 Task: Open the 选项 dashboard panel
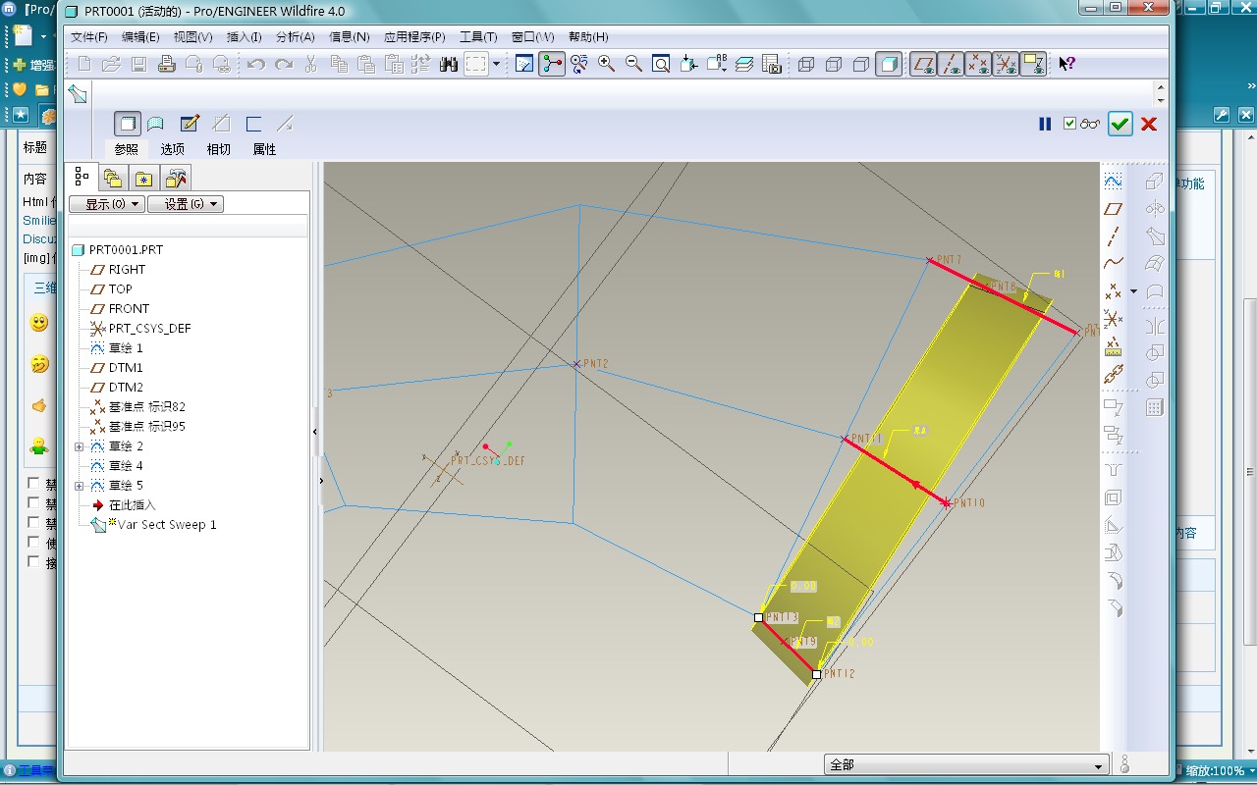click(x=173, y=149)
